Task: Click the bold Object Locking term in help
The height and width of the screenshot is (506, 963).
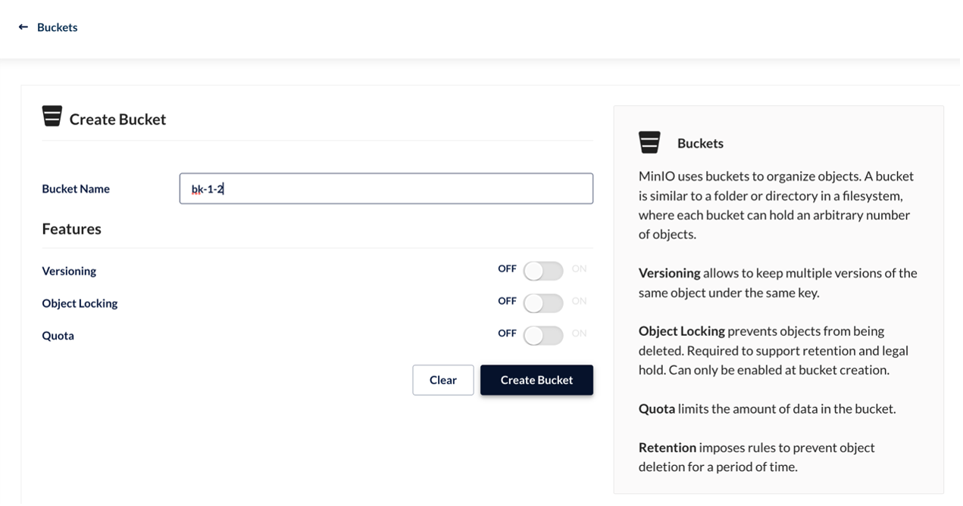Action: 681,331
